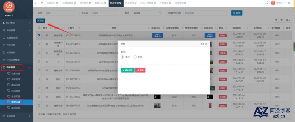Viewport: 295px width, 122px height.
Task: Expand the 用户管理 sidebar menu
Action: point(16,23)
